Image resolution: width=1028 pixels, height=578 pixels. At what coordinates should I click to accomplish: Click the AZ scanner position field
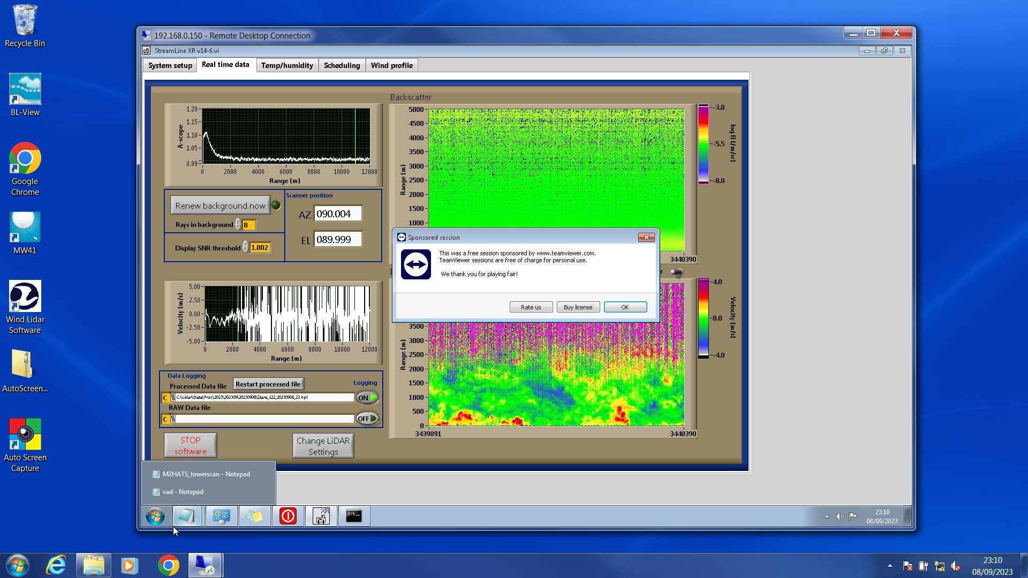[x=337, y=214]
